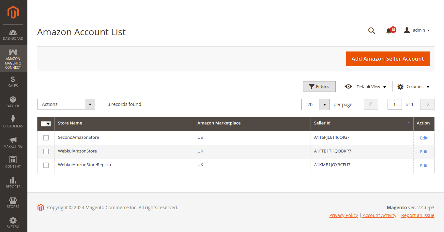The height and width of the screenshot is (232, 444).
Task: Click the current page number field
Action: click(x=395, y=105)
